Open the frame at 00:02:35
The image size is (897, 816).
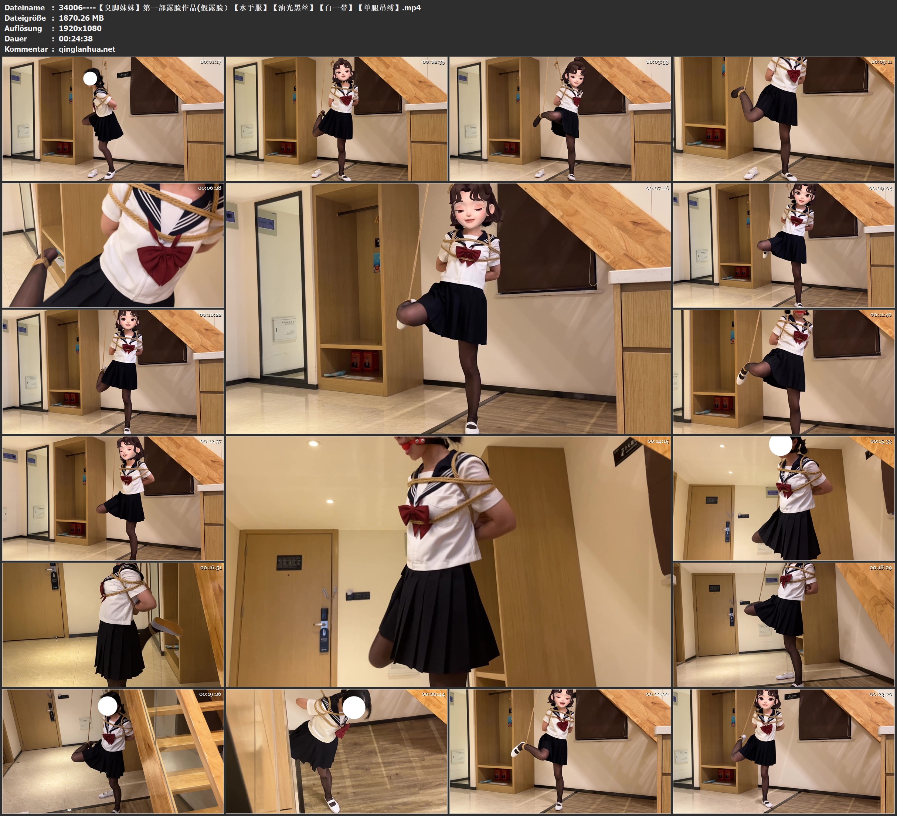click(336, 119)
